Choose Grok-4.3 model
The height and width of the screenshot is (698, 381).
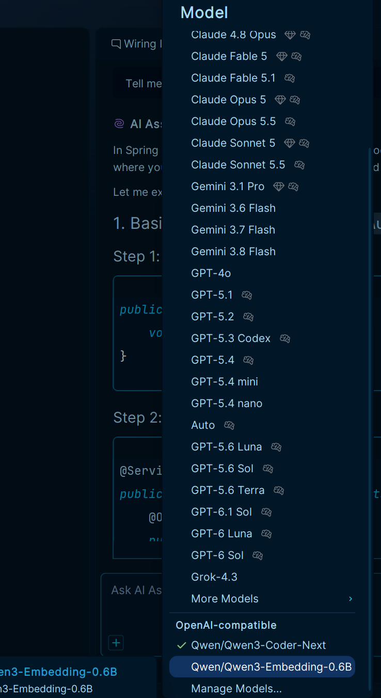262,577
